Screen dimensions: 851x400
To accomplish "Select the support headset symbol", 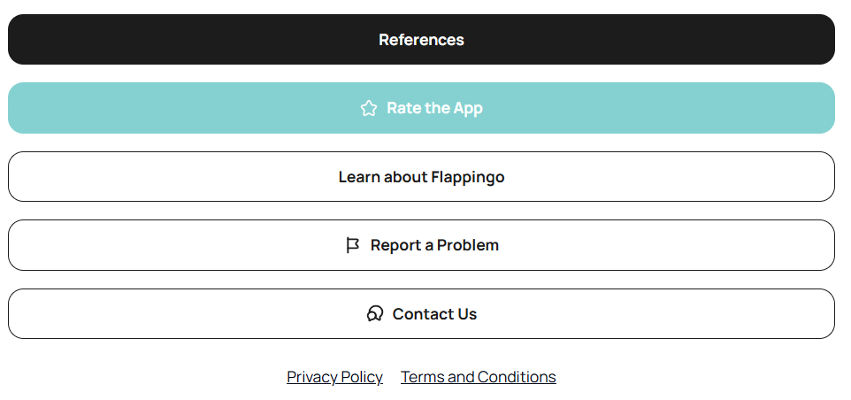I will coord(375,314).
